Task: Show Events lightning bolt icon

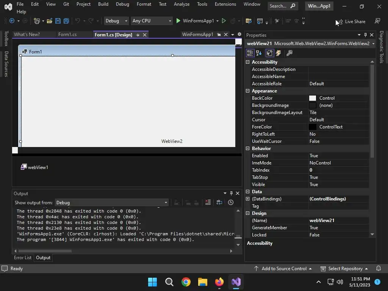Action: coord(278,53)
